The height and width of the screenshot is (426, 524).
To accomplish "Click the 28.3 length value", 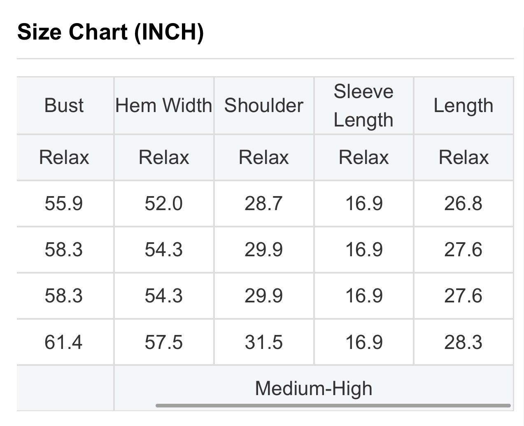I will [463, 342].
